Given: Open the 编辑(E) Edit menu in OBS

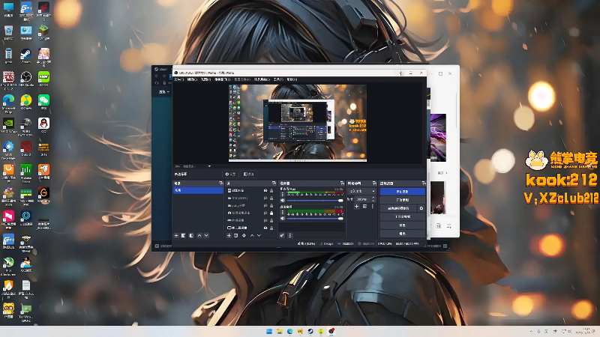Looking at the screenshot, I should coord(192,79).
